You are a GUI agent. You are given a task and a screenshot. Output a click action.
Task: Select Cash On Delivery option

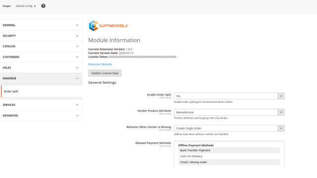(229, 156)
